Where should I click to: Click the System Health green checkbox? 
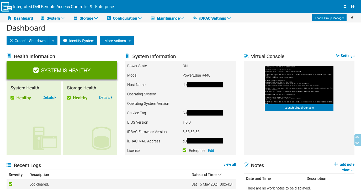[x=12, y=98]
